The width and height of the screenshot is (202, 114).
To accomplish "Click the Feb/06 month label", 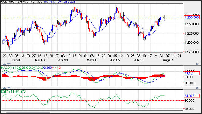I will 17,60.
